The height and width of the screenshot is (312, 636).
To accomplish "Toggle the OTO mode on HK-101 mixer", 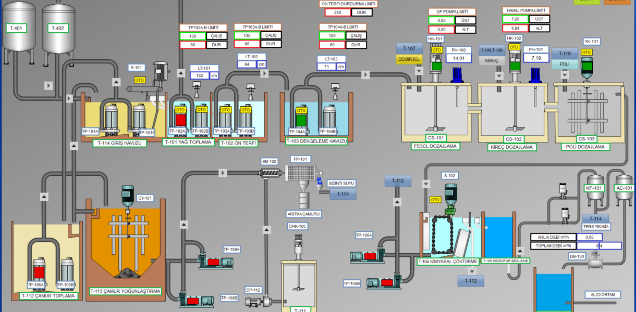I will pyautogui.click(x=436, y=50).
